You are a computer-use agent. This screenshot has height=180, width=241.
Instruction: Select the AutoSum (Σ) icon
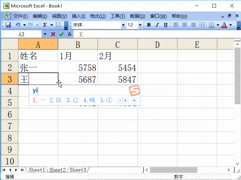45,25
